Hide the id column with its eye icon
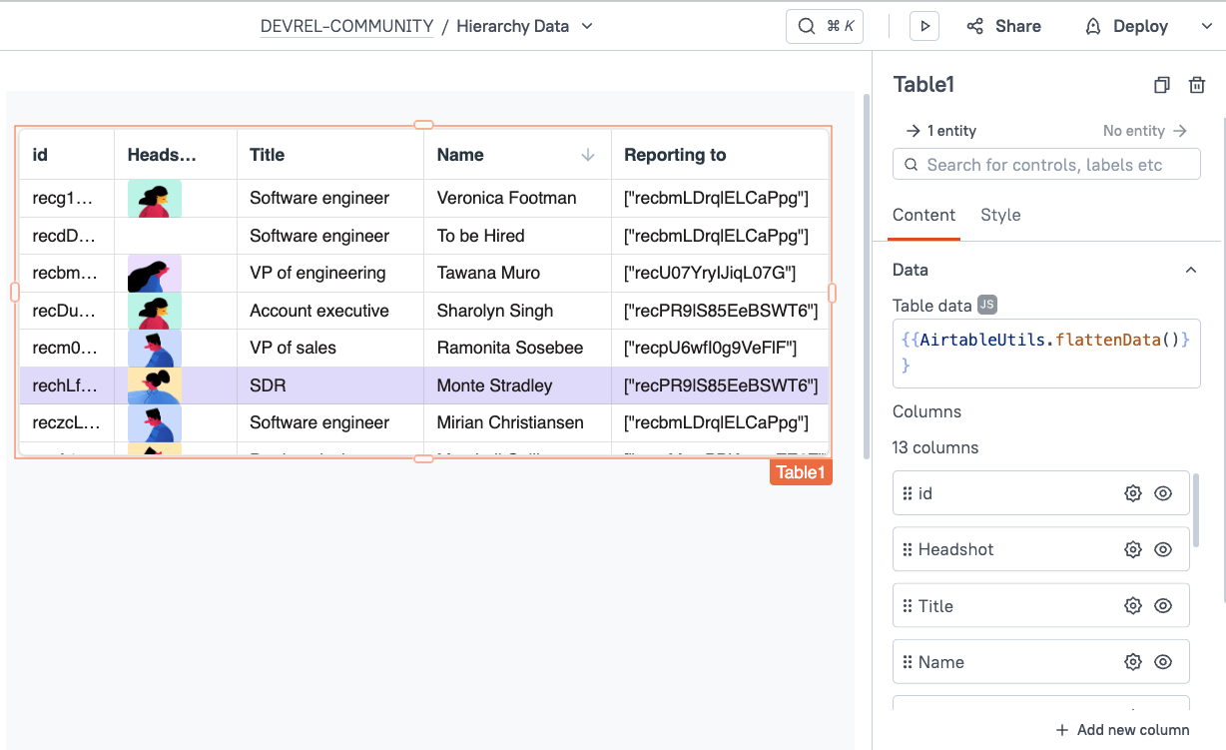This screenshot has height=750, width=1226. [x=1164, y=492]
